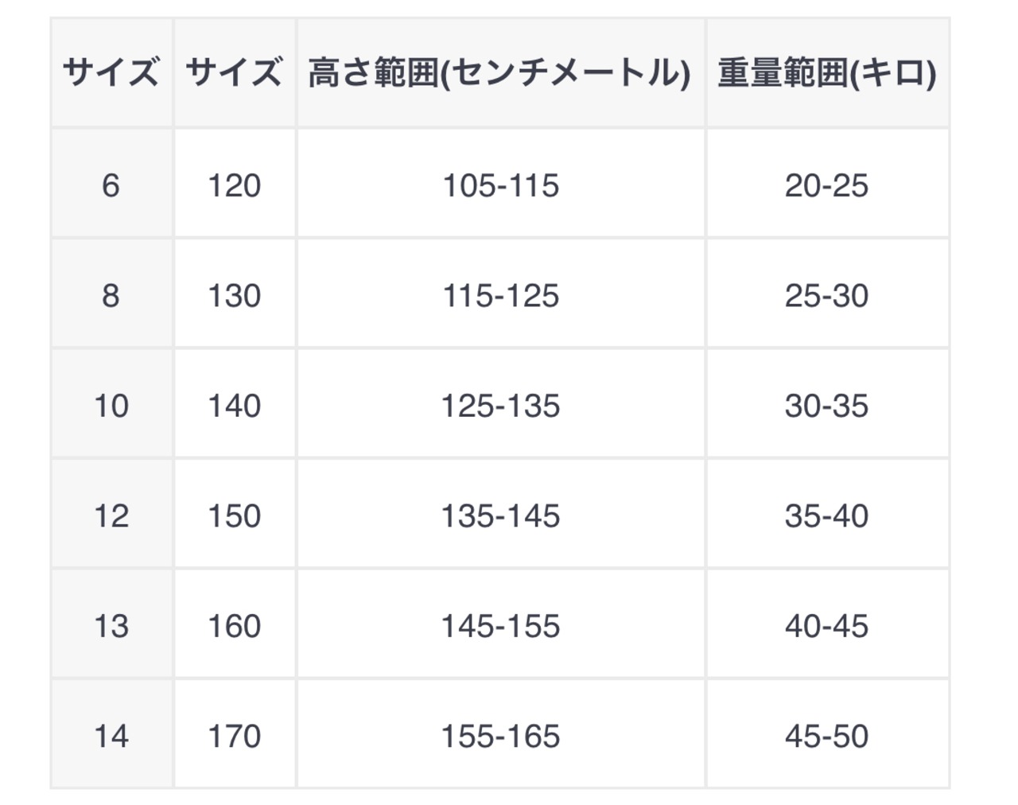Select the 25-30 weight cell

tap(827, 294)
